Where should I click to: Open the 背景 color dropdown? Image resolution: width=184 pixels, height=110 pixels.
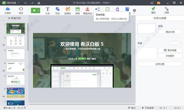[x=176, y=43]
